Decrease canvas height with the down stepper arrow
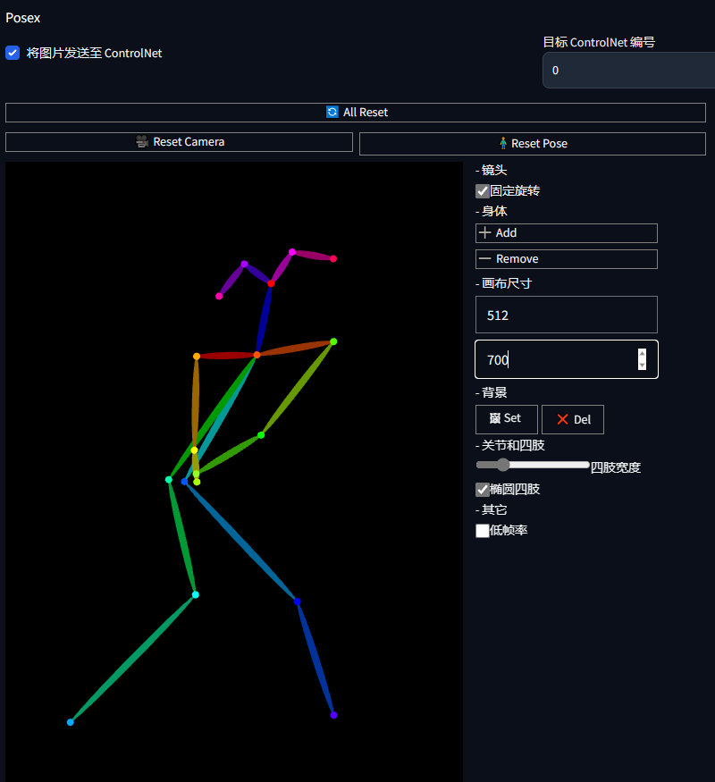 642,365
